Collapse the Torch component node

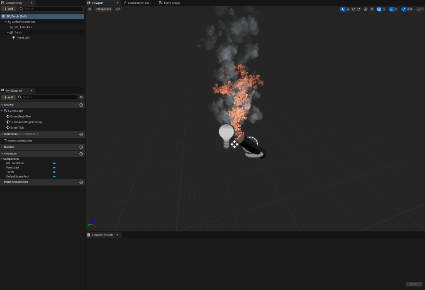tap(8, 32)
